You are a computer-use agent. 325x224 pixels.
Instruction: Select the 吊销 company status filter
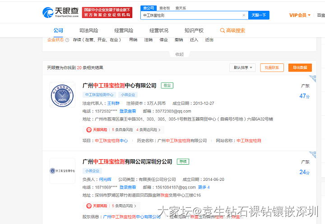pos(133,40)
